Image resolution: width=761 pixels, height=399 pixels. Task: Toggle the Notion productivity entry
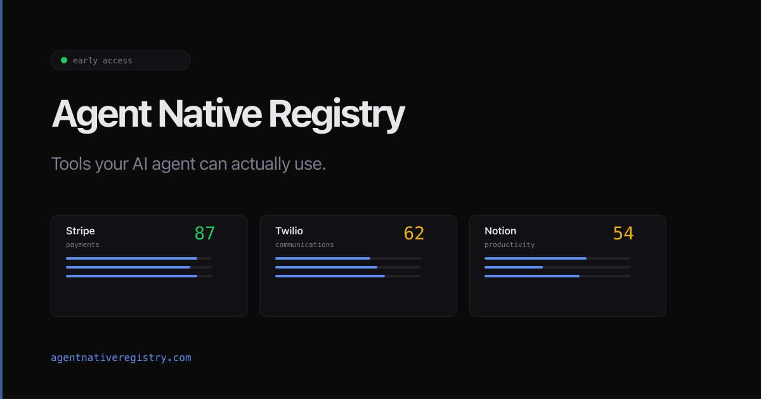[x=567, y=266]
